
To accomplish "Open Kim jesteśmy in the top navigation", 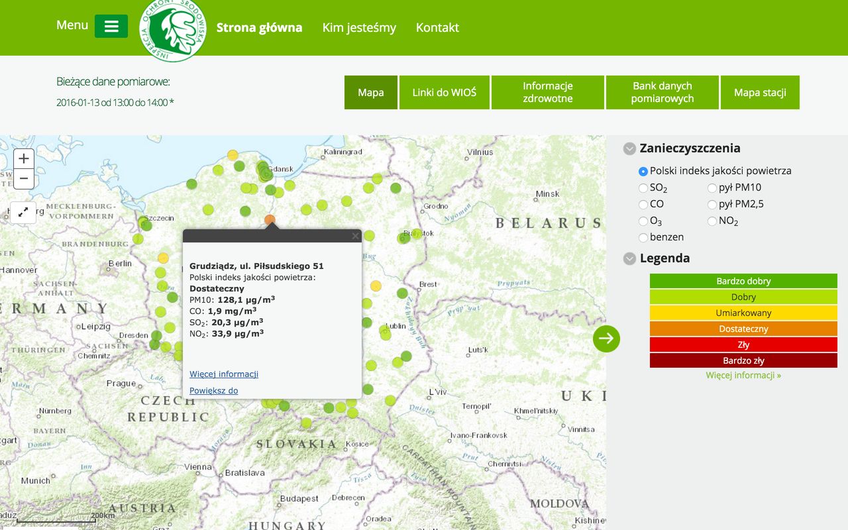I will click(359, 28).
